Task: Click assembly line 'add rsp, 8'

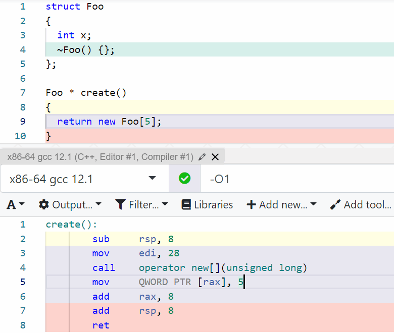Action: coord(133,311)
